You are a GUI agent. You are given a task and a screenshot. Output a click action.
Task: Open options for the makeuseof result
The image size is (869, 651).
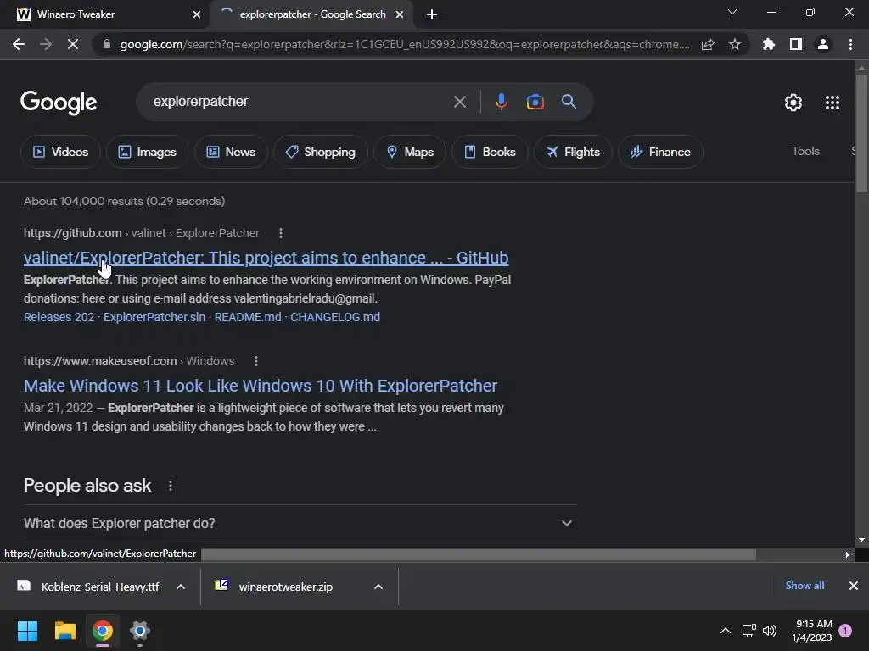[256, 361]
